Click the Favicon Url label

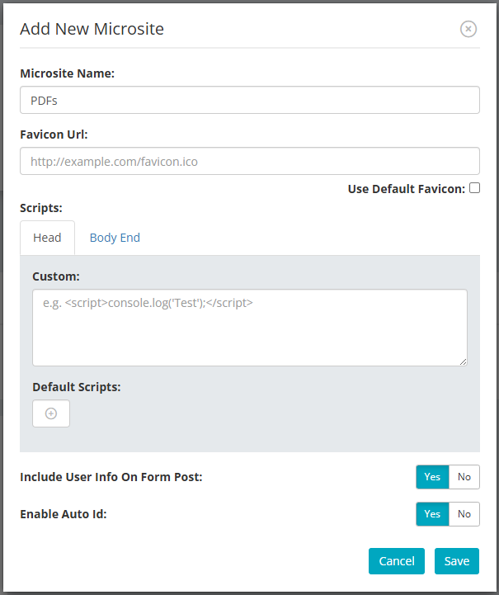click(54, 135)
